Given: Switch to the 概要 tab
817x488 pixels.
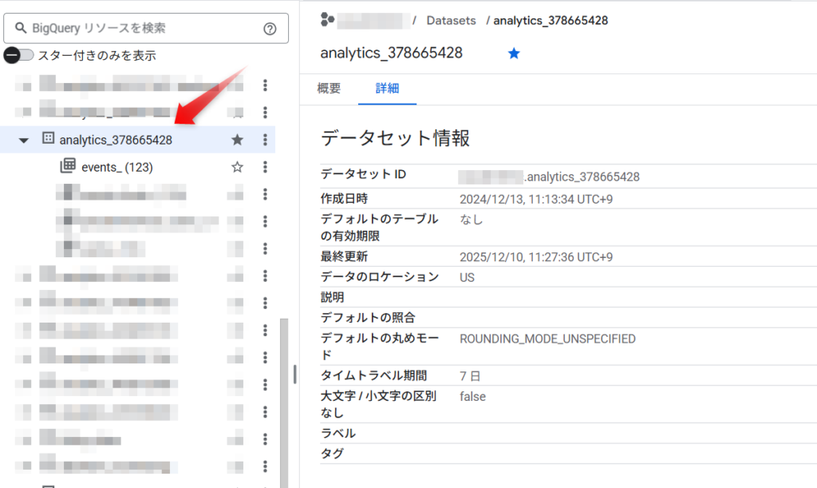Looking at the screenshot, I should pos(329,89).
